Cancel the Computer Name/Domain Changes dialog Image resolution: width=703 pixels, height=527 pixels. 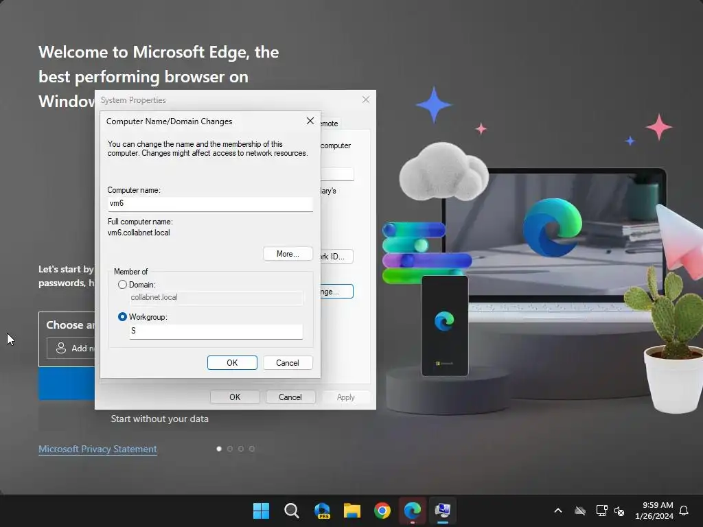coord(288,362)
